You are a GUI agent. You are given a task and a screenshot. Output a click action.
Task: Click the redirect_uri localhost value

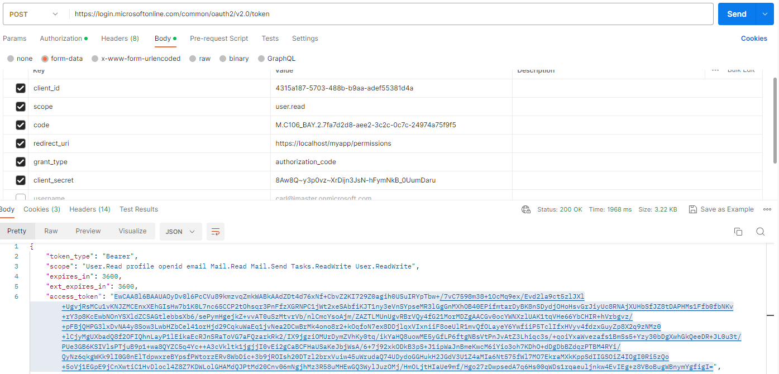pos(333,143)
